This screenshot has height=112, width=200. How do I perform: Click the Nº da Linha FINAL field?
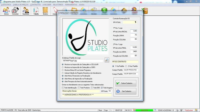pyautogui.click(x=134, y=47)
